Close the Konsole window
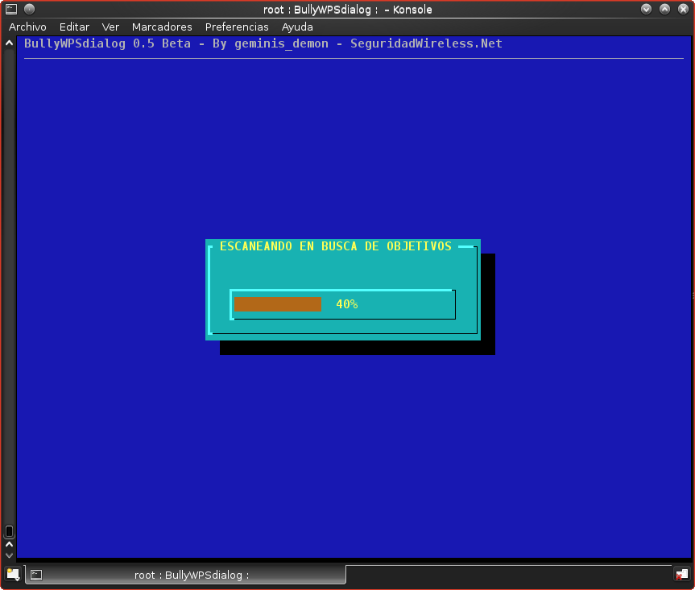Image resolution: width=695 pixels, height=590 pixels. [x=682, y=9]
